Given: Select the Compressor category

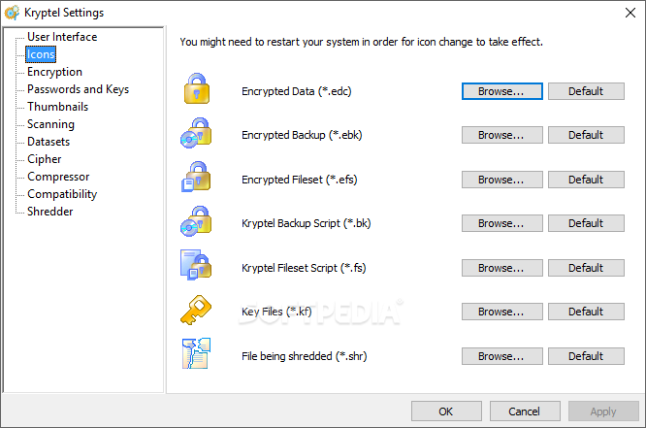Looking at the screenshot, I should coord(58,177).
